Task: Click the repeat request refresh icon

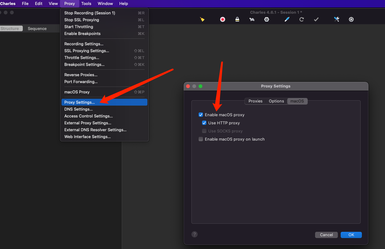Action: [302, 19]
